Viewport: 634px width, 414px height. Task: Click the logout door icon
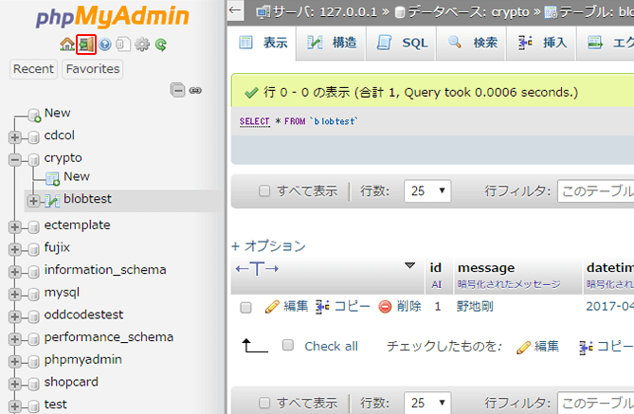coord(86,45)
